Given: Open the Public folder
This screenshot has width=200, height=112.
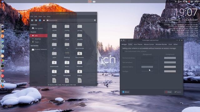Looking at the screenshot, I should click(x=54, y=73).
